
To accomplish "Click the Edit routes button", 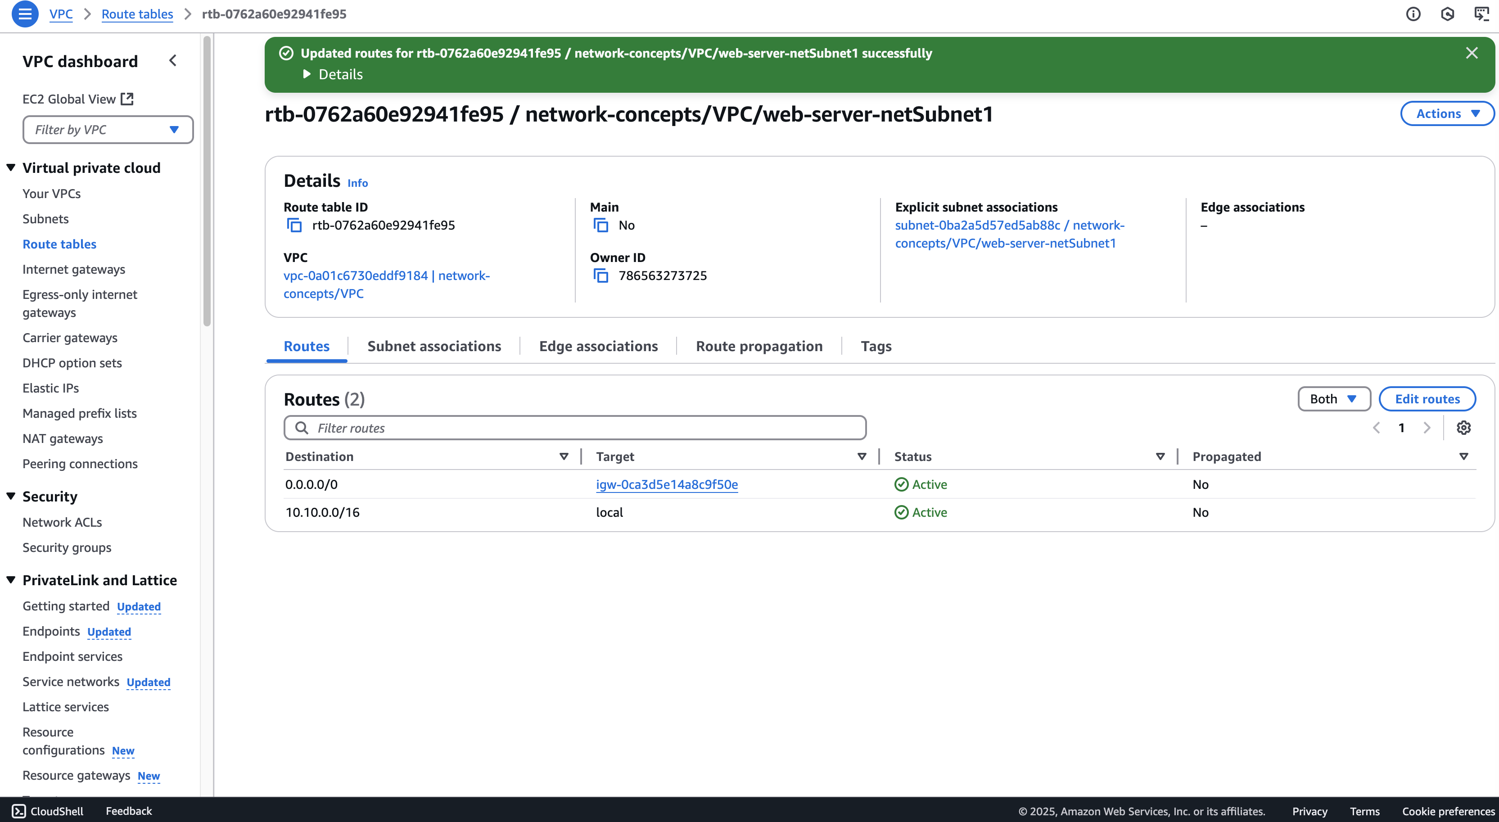I will pyautogui.click(x=1427, y=399).
